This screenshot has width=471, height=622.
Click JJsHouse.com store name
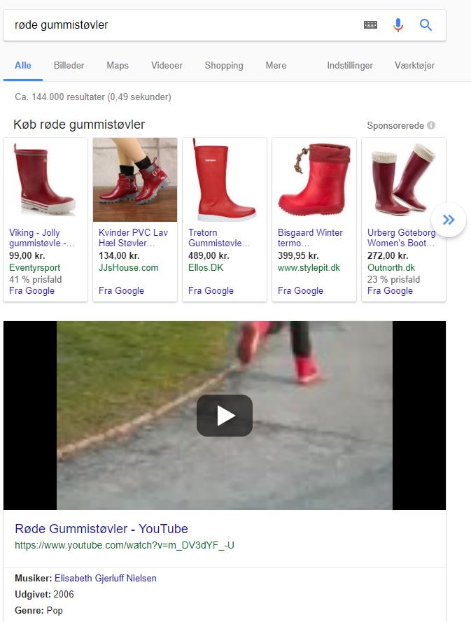point(128,268)
